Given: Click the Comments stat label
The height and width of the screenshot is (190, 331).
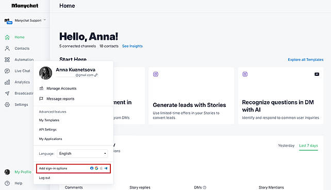Looking at the screenshot, I should click(x=74, y=187).
